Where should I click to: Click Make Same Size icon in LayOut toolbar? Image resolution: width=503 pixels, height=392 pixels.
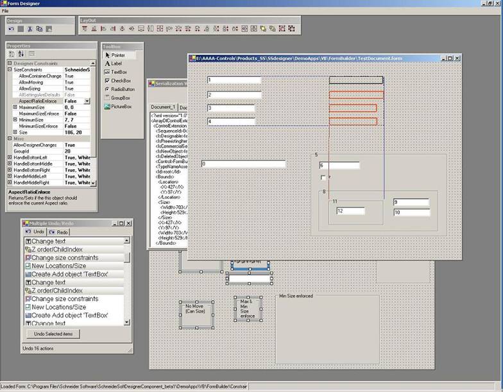[160, 28]
